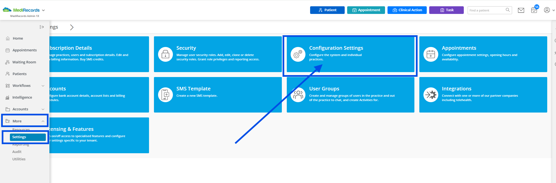Image resolution: width=556 pixels, height=183 pixels.
Task: Click 'MediRecords Admin 1X' label
Action: click(25, 16)
